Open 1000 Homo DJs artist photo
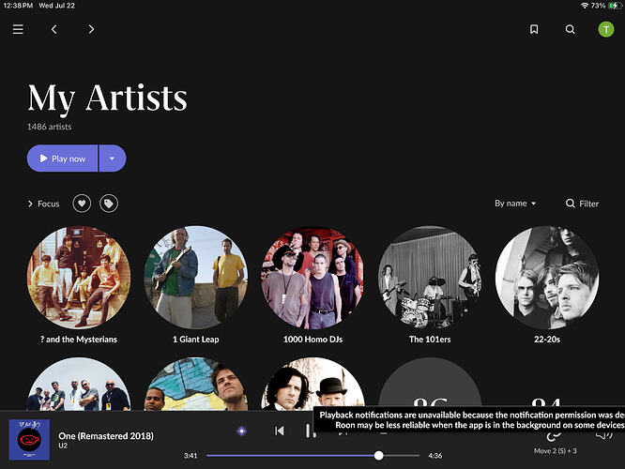 312,278
